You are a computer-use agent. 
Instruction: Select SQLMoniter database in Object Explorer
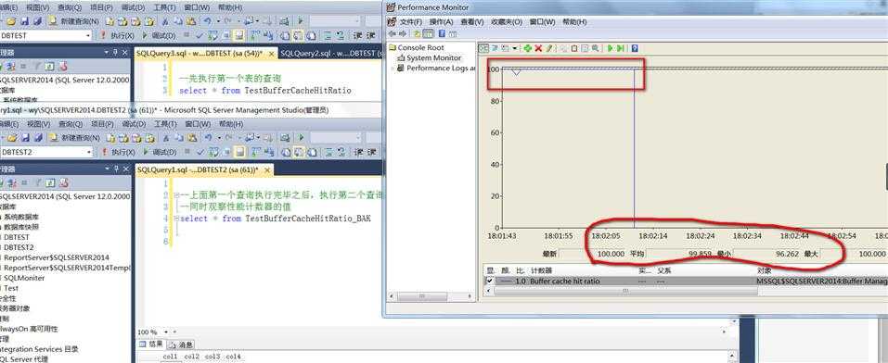[24, 278]
